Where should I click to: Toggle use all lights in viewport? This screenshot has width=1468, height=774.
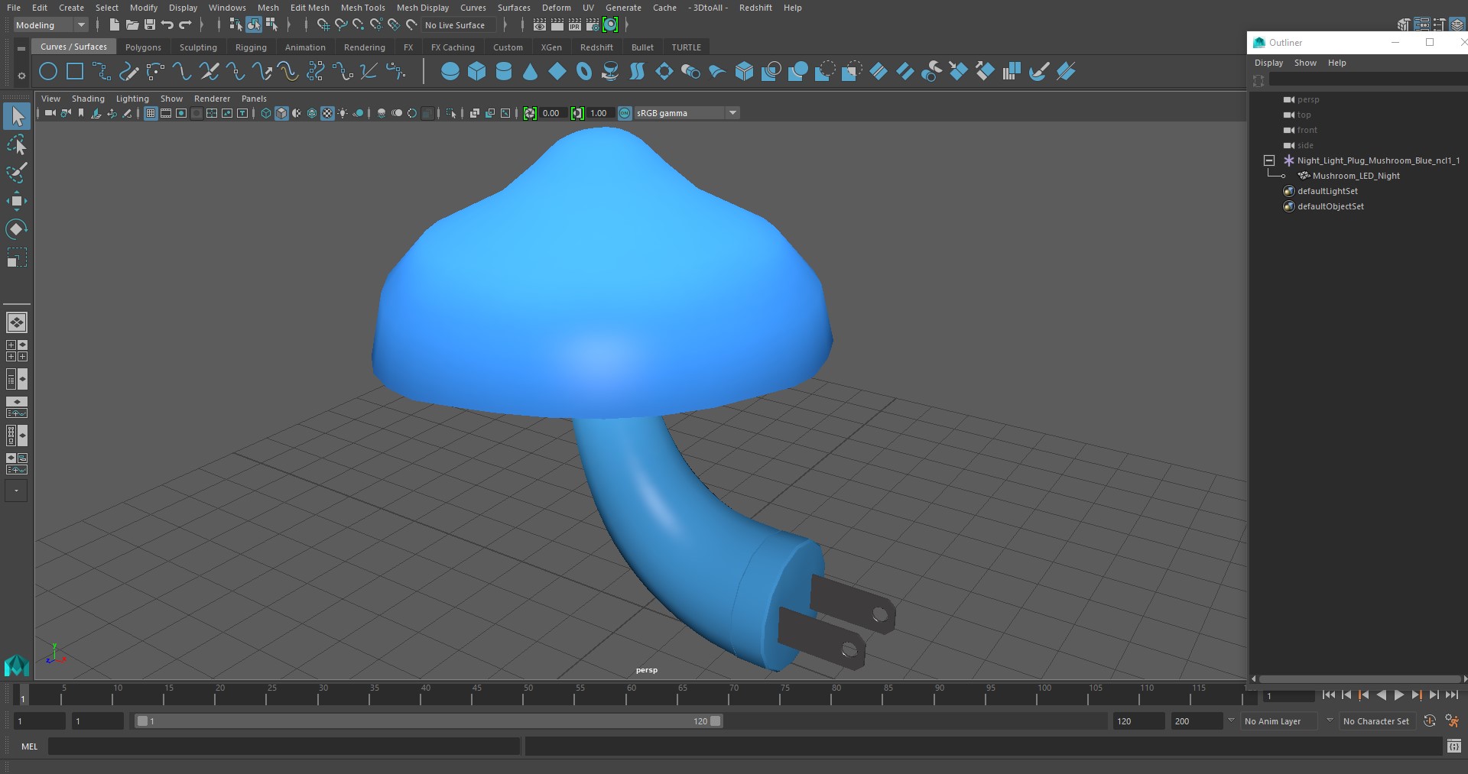click(343, 113)
